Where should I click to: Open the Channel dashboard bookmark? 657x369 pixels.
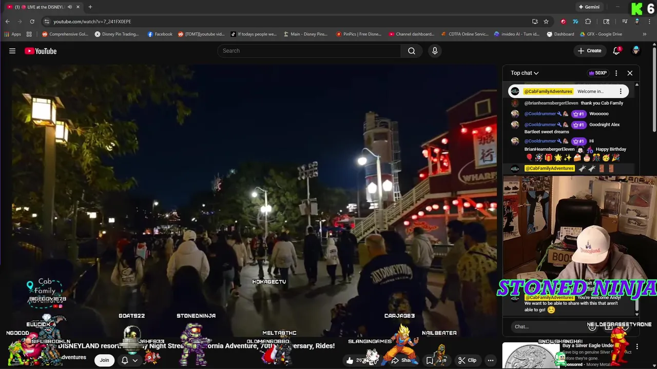click(412, 34)
